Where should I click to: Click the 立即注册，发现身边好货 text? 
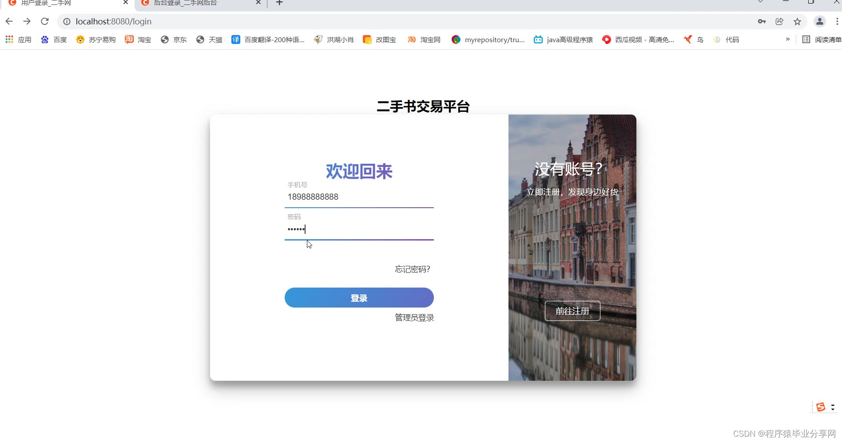click(x=572, y=192)
